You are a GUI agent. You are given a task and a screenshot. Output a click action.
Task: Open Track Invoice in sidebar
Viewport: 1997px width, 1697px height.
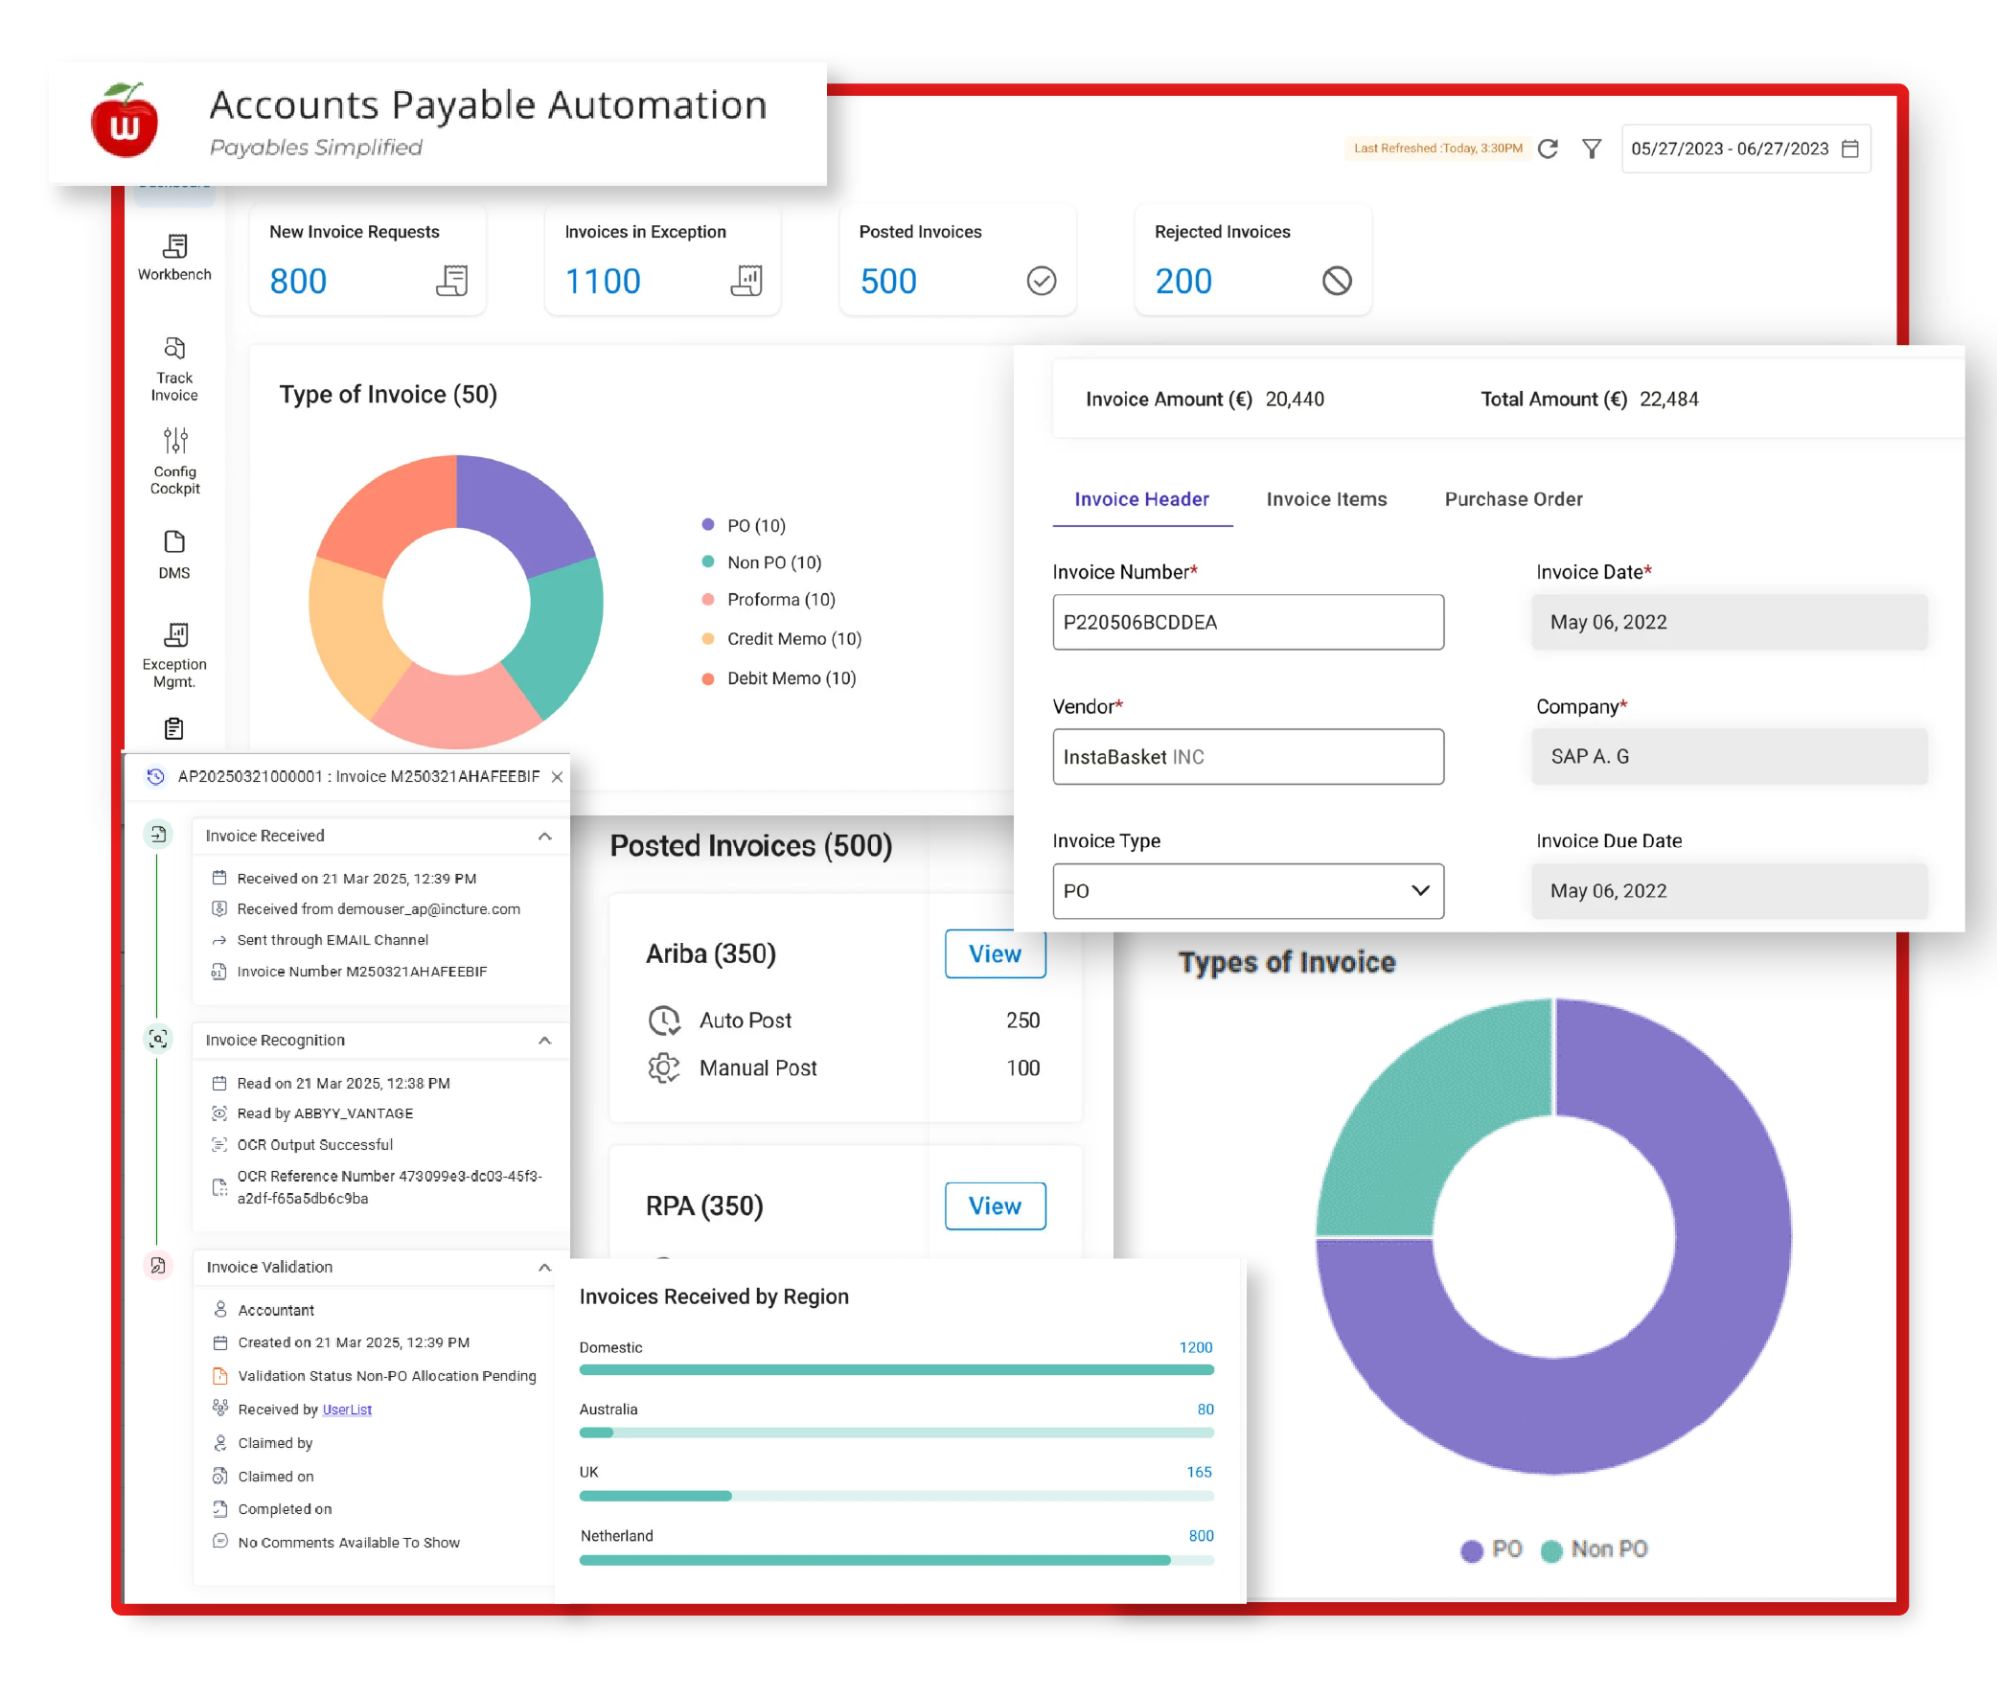click(x=174, y=349)
